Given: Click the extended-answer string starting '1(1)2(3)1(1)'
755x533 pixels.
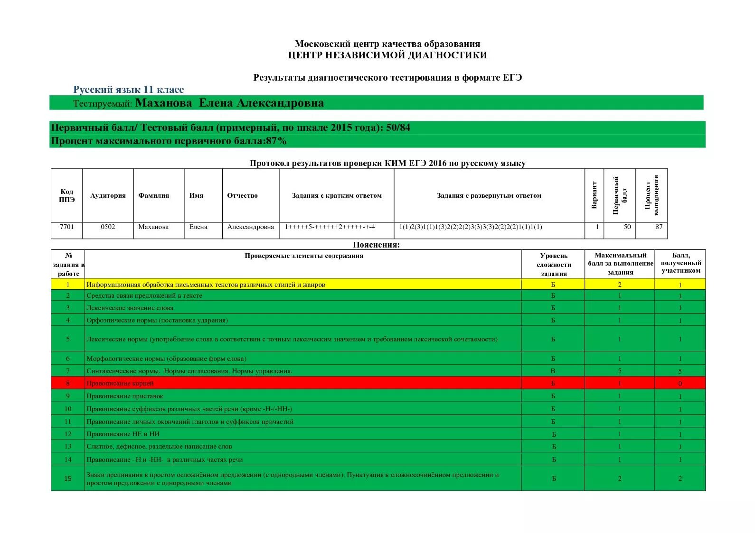Looking at the screenshot, I should click(x=471, y=227).
